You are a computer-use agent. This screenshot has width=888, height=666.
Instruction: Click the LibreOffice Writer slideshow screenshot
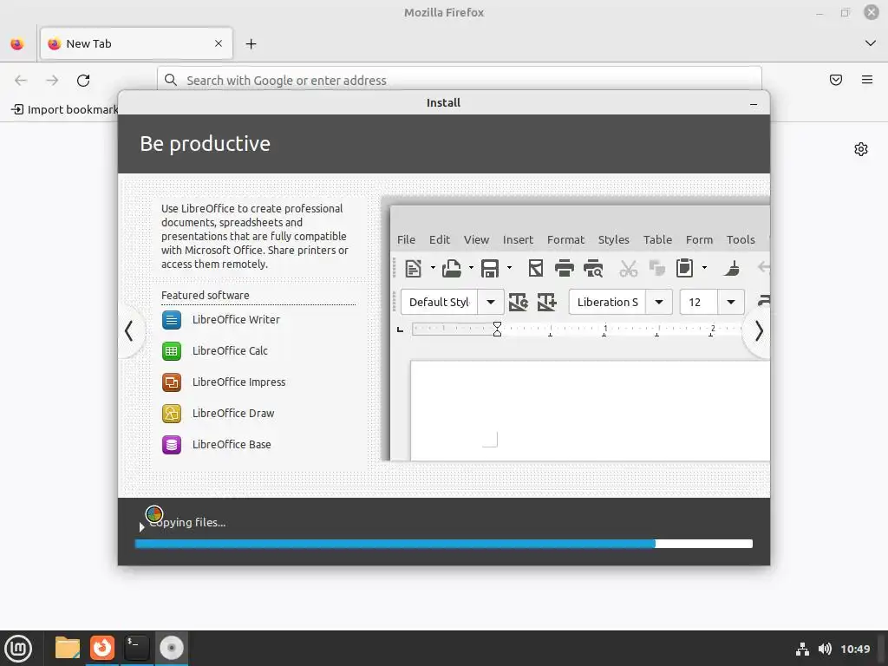[x=576, y=329]
